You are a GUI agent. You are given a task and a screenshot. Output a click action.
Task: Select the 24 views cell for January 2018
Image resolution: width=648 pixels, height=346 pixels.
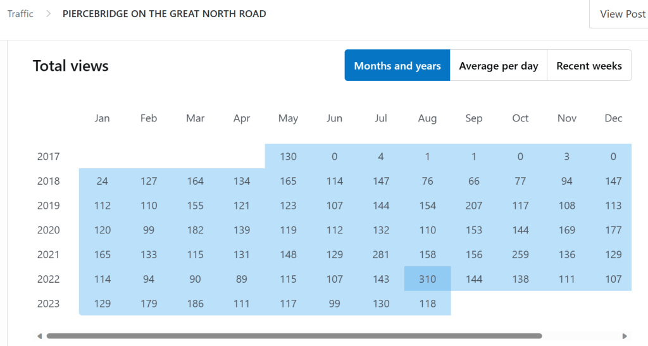[x=102, y=181]
